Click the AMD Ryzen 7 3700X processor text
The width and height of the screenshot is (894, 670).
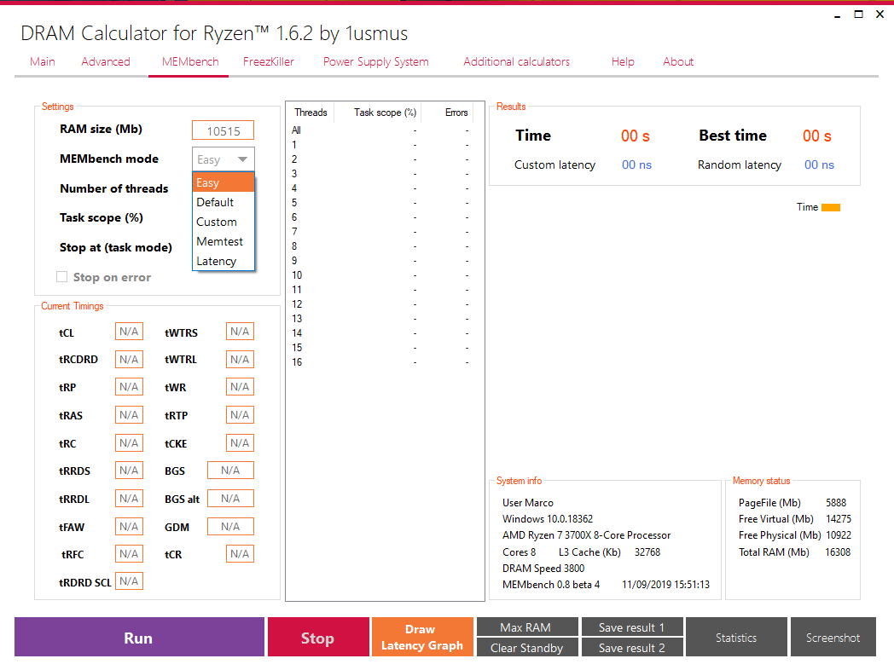pyautogui.click(x=586, y=535)
